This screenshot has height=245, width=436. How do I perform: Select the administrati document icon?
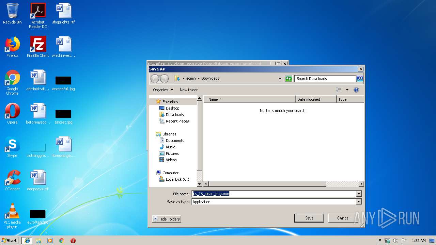[x=38, y=80]
